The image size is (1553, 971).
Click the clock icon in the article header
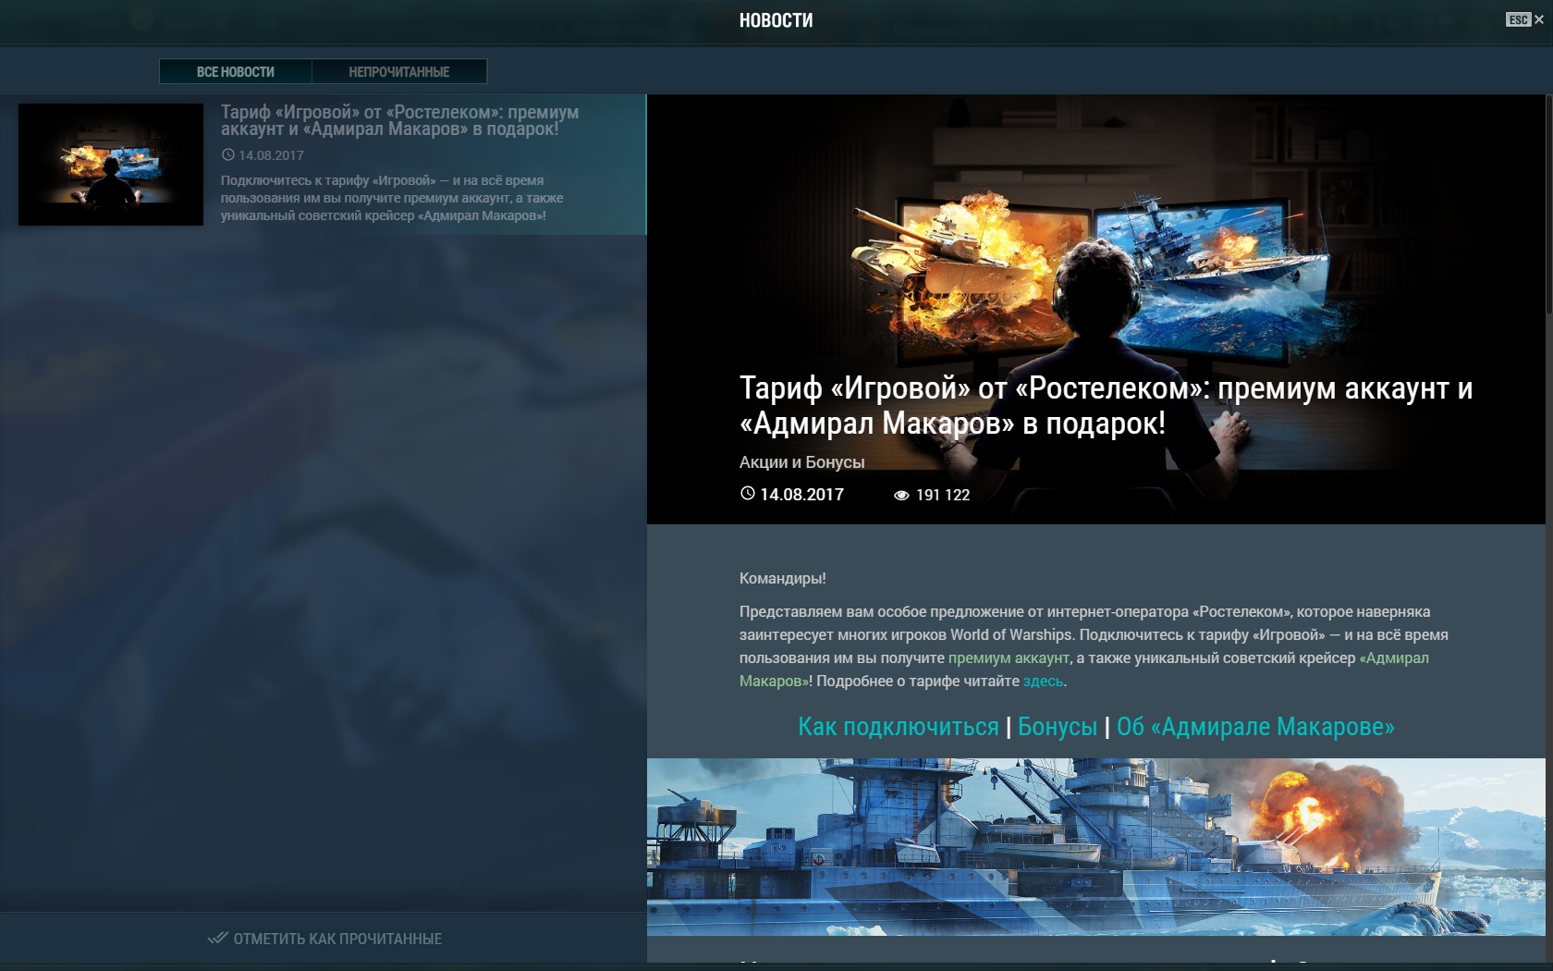[747, 494]
